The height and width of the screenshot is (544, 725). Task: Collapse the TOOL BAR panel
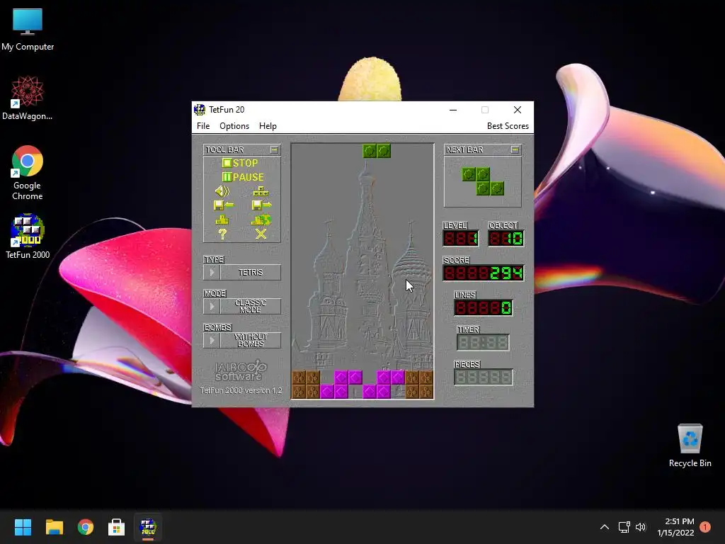click(x=275, y=150)
